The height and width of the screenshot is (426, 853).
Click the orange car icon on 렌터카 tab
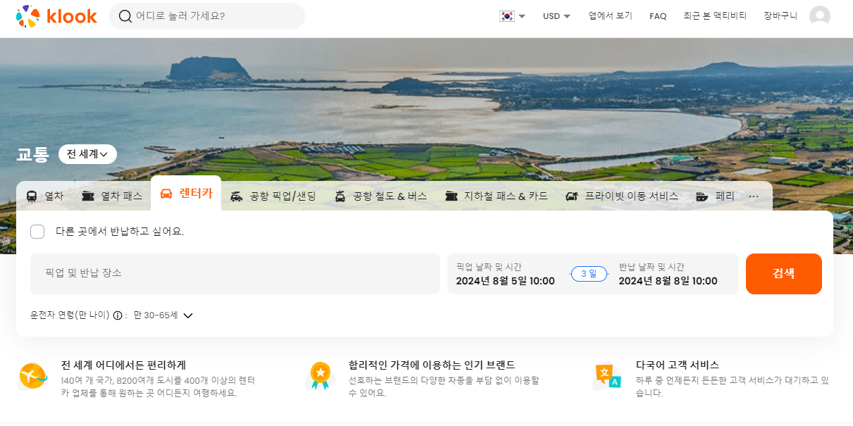(166, 194)
